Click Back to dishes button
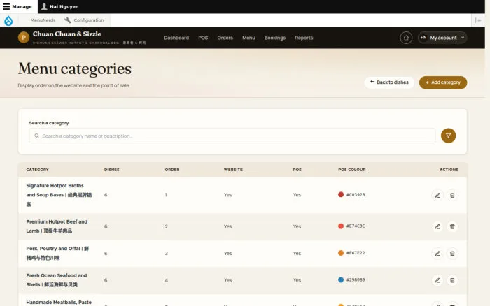Image resolution: width=490 pixels, height=306 pixels. coord(389,82)
